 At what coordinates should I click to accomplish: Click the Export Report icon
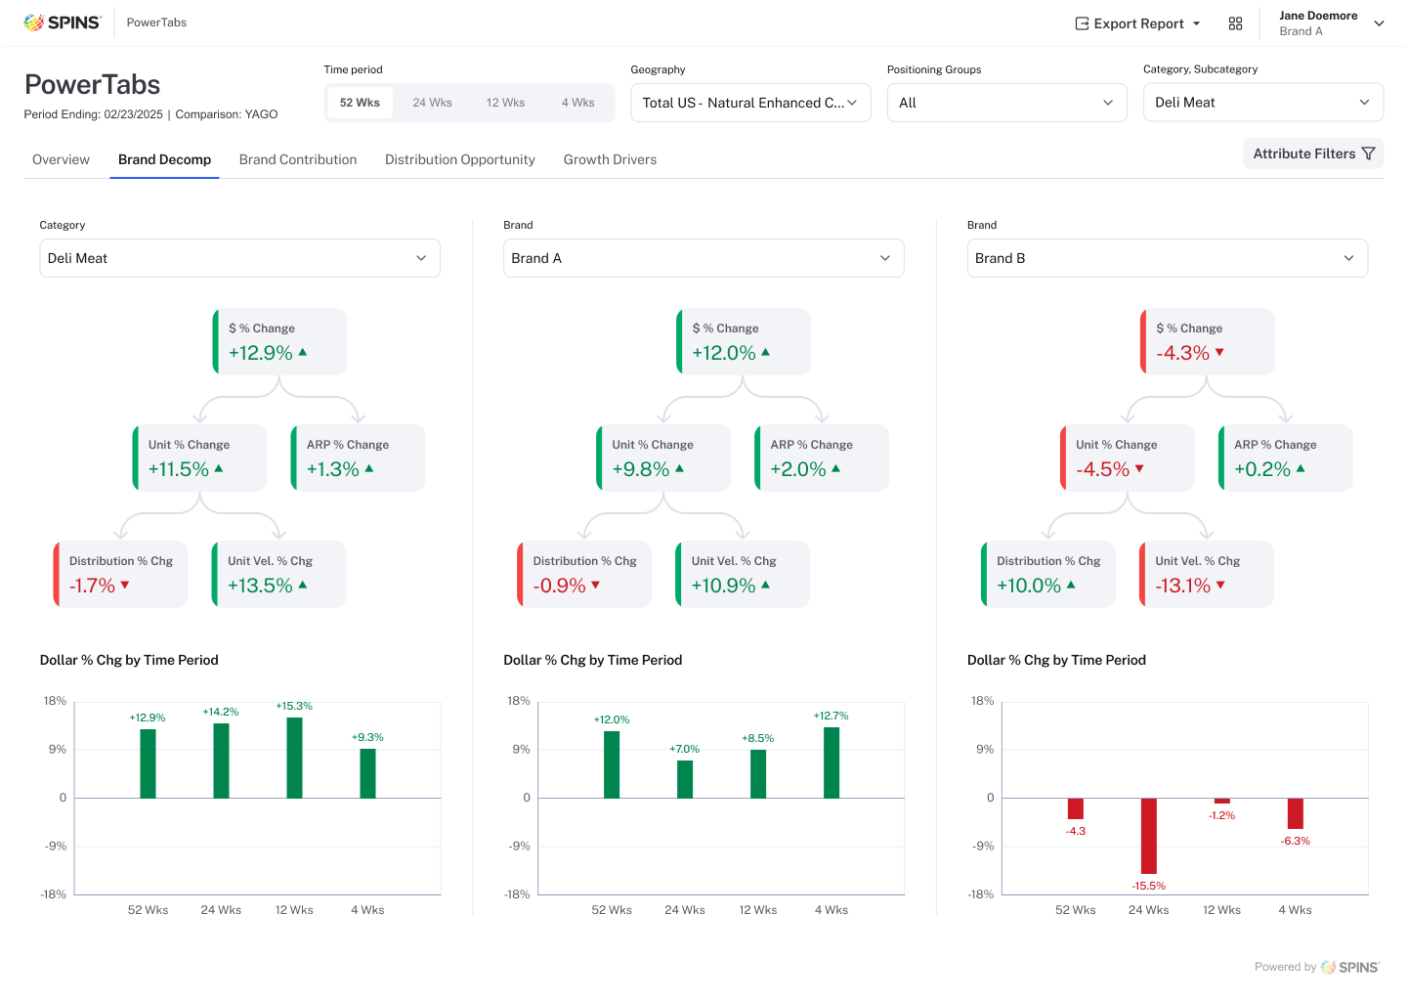pos(1082,23)
